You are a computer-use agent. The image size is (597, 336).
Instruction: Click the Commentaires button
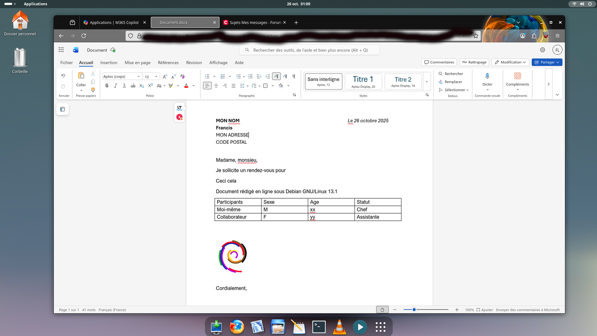pos(438,62)
